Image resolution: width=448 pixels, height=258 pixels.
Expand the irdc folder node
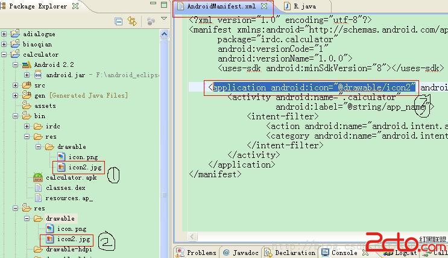[x=27, y=126]
